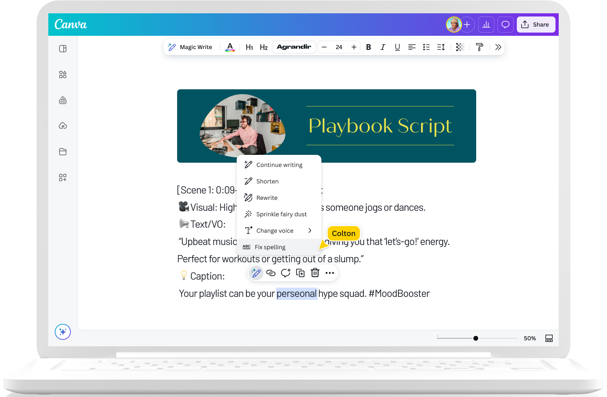This screenshot has height=397, width=607.
Task: Click the transparency checkerboard icon
Action: (460, 47)
